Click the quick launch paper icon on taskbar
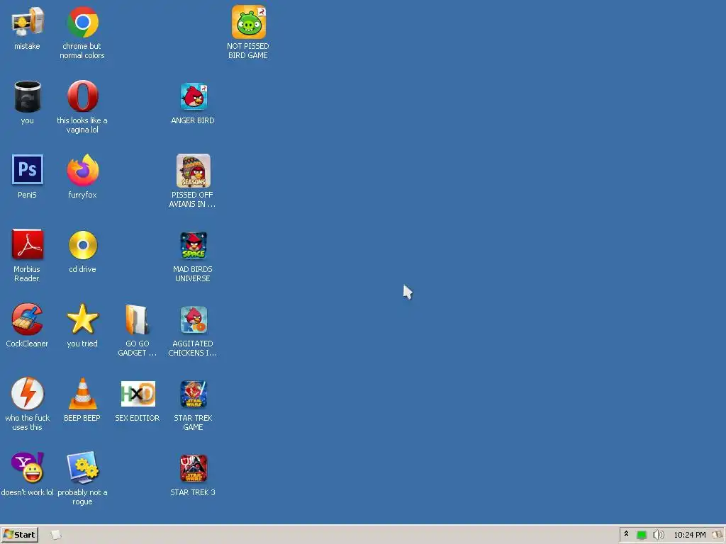Viewport: 726px width, 544px height. pos(55,535)
